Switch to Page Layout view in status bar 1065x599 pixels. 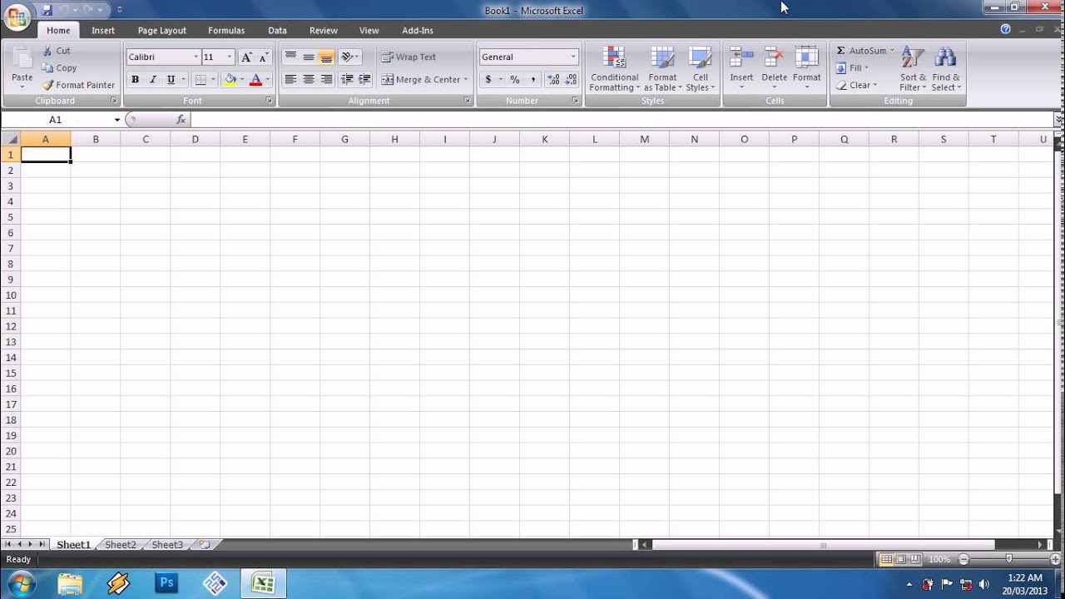click(901, 559)
